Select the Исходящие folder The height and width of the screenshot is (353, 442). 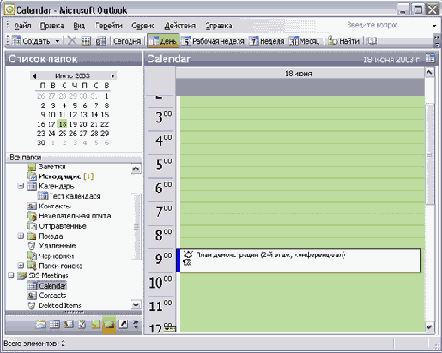coord(60,176)
